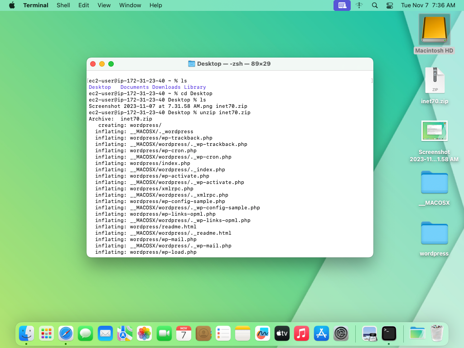Open the Window menu
464x348 pixels.
click(x=130, y=5)
